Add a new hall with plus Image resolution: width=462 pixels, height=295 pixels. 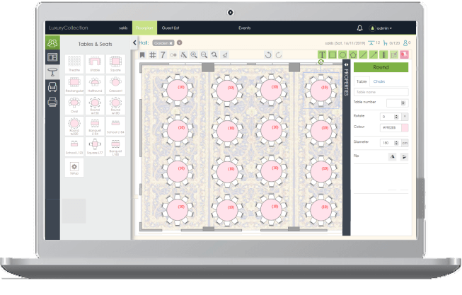point(179,42)
